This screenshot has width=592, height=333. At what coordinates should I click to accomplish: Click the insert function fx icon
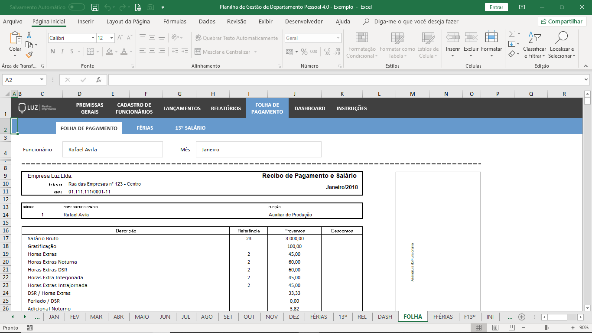[99, 80]
